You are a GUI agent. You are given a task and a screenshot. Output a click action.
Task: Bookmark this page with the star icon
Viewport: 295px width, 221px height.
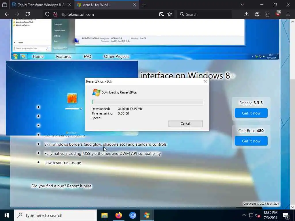(x=170, y=14)
